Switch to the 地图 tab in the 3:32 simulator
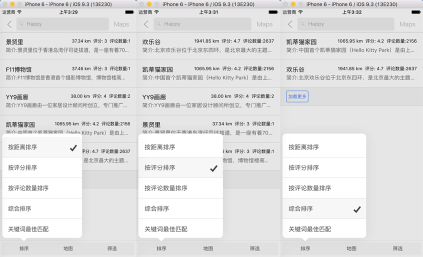 coord(351,248)
